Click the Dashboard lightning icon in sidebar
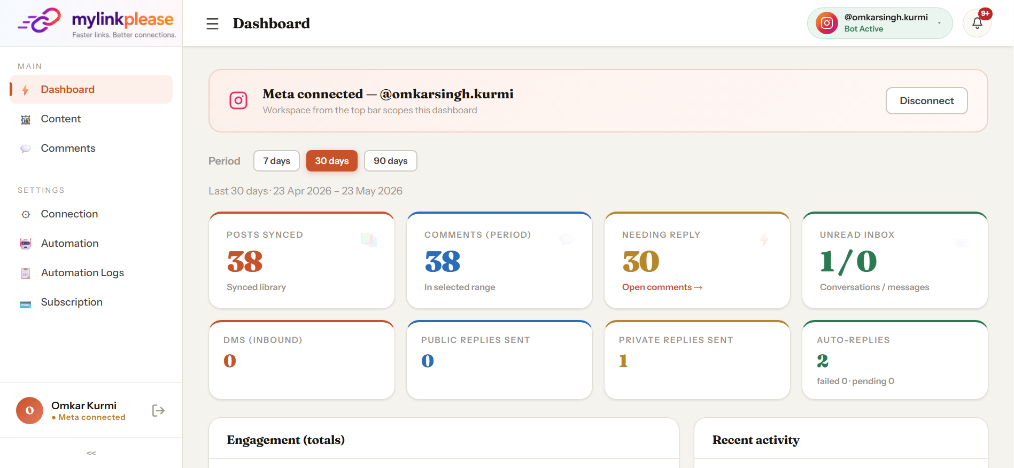 (25, 90)
